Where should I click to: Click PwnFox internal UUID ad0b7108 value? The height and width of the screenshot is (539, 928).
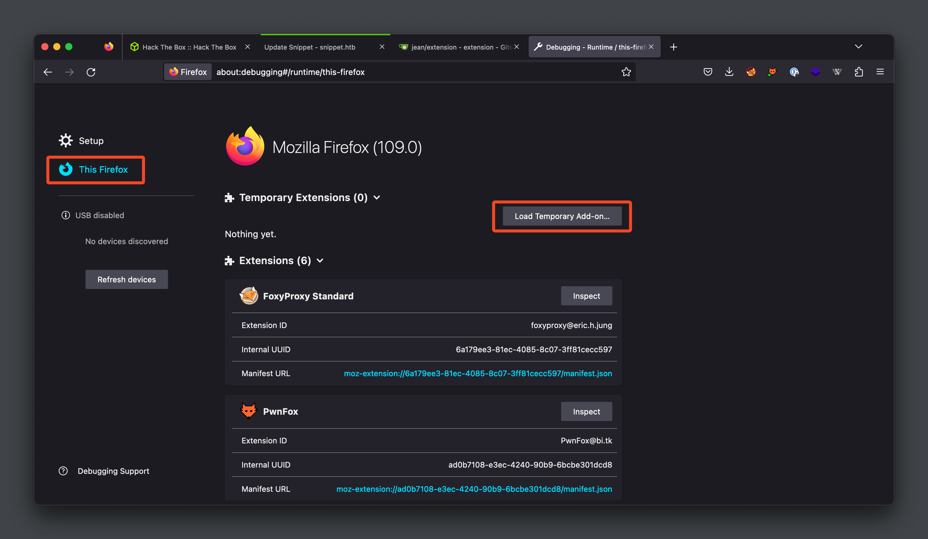[x=530, y=465]
